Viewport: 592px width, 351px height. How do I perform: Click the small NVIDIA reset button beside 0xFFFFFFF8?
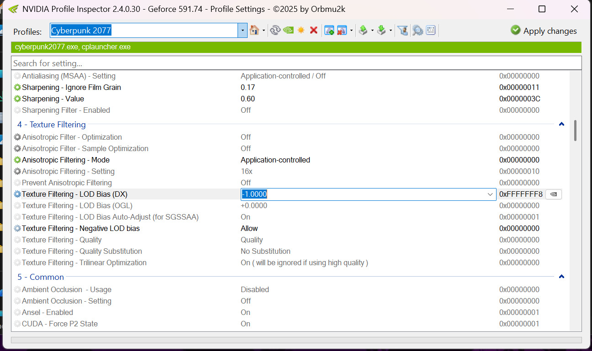pyautogui.click(x=554, y=194)
